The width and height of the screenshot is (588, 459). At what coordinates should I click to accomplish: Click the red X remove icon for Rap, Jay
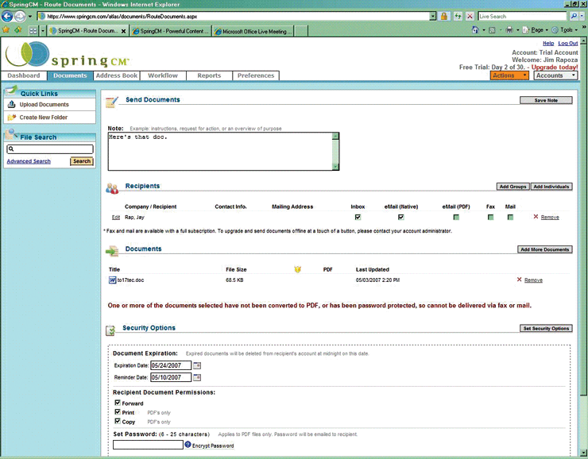coord(536,217)
